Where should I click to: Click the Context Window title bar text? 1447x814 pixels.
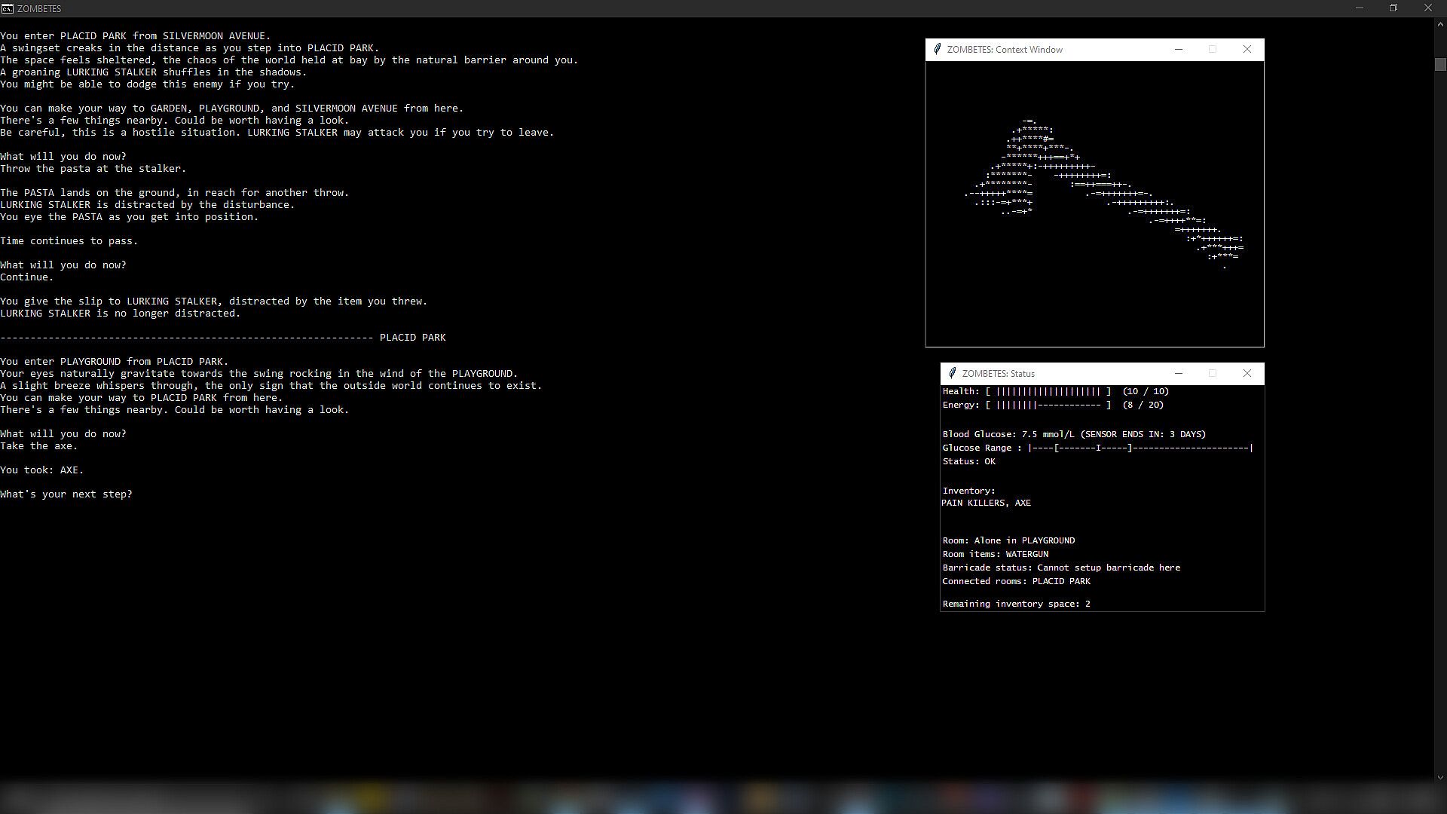[1005, 50]
